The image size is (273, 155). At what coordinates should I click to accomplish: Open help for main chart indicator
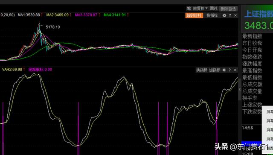(x=230, y=15)
